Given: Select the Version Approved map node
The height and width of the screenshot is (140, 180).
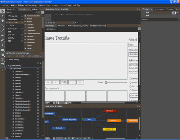Looking at the screenshot, I should (x=69, y=120).
